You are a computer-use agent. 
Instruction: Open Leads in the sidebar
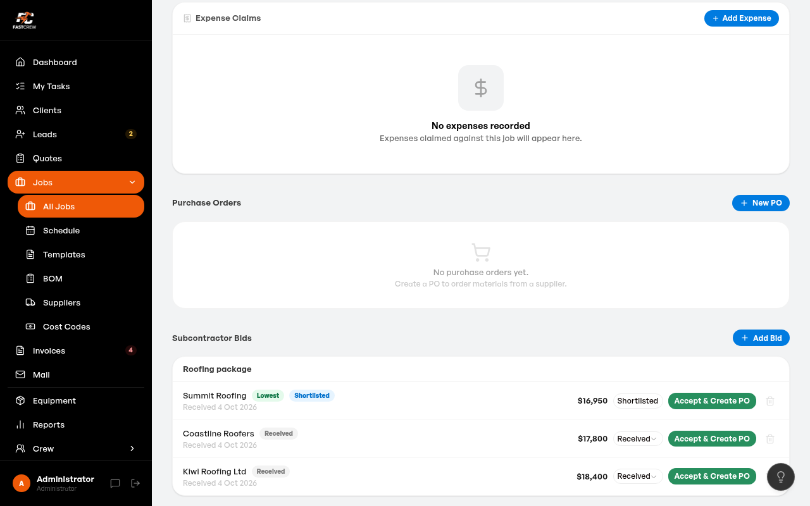[76, 134]
